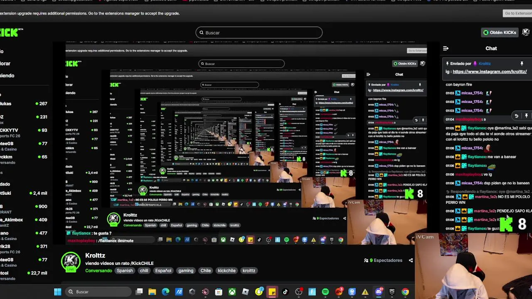Image resolution: width=532 pixels, height=299 pixels.
Task: Click the iVCam webcam overlay
Action: click(x=474, y=265)
